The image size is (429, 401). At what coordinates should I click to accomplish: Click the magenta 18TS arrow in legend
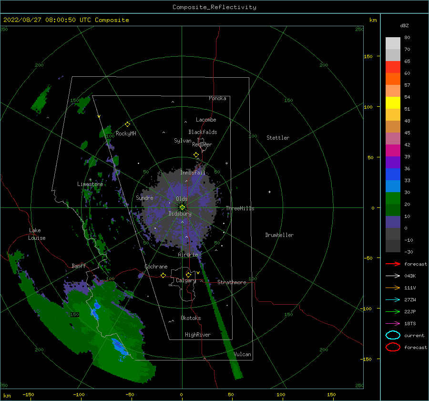pos(393,324)
